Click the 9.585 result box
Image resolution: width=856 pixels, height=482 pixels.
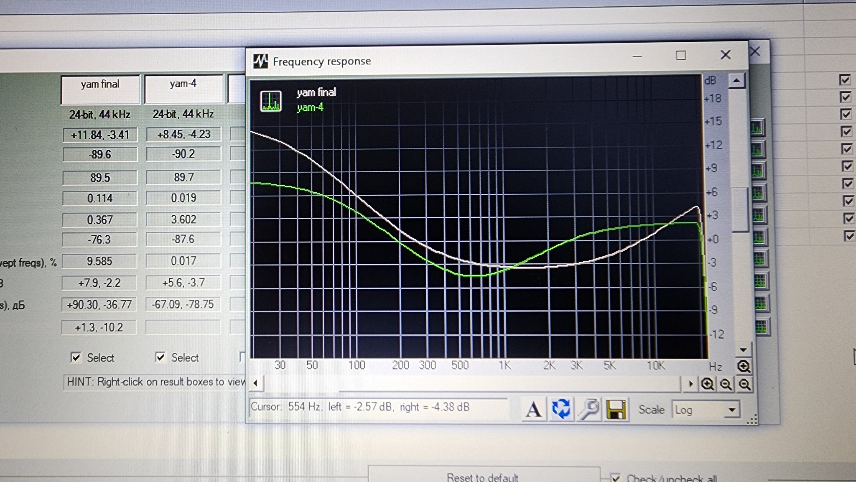point(99,261)
